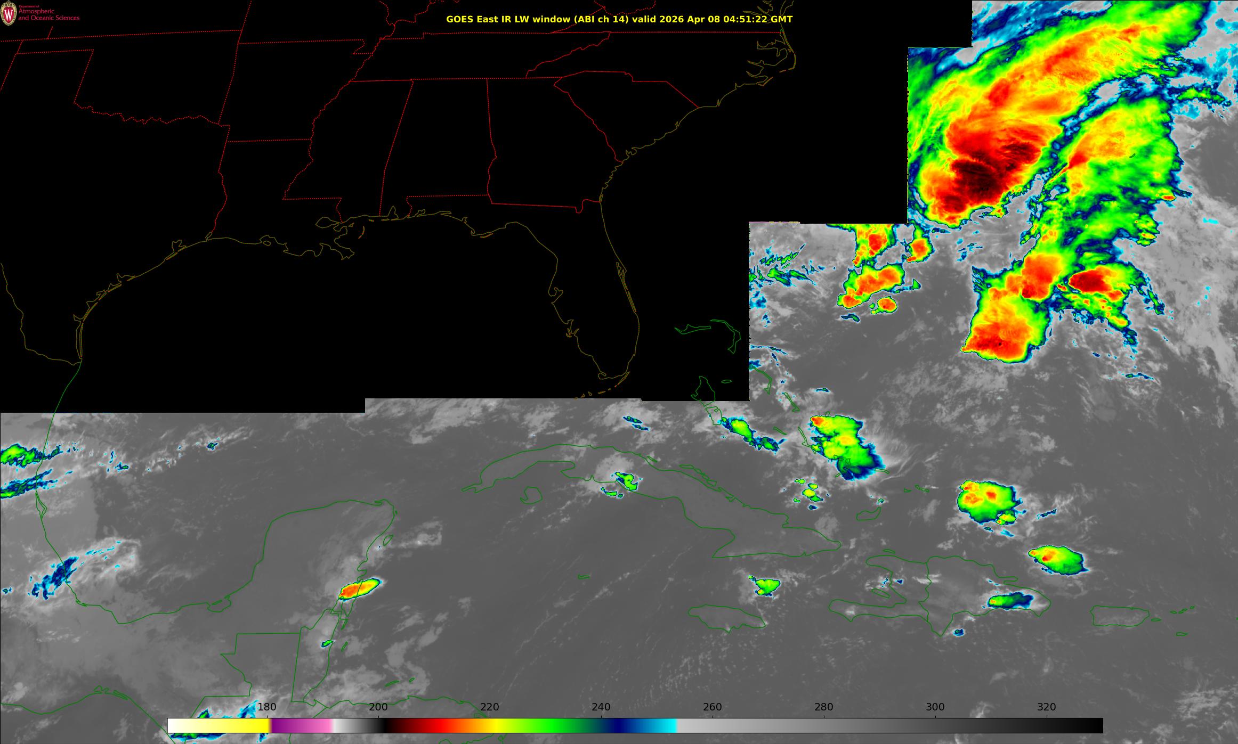Click the 220 colorbar tick label
Image resolution: width=1238 pixels, height=744 pixels.
tap(489, 707)
